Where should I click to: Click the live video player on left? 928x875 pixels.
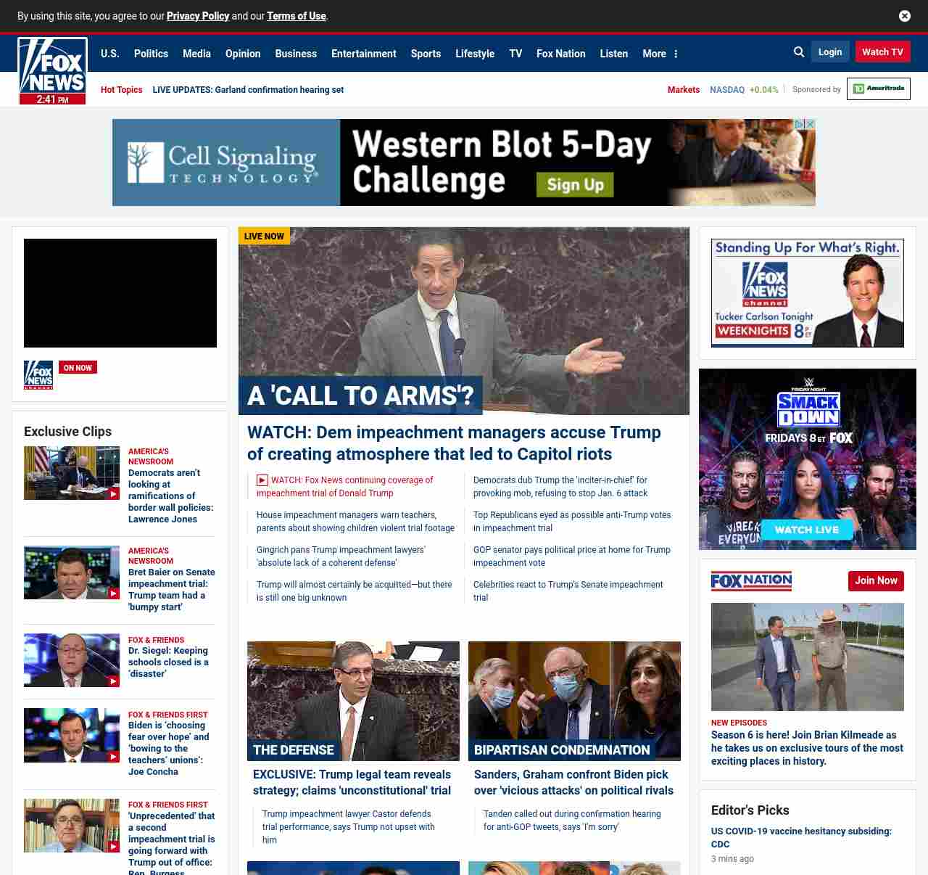tap(120, 293)
